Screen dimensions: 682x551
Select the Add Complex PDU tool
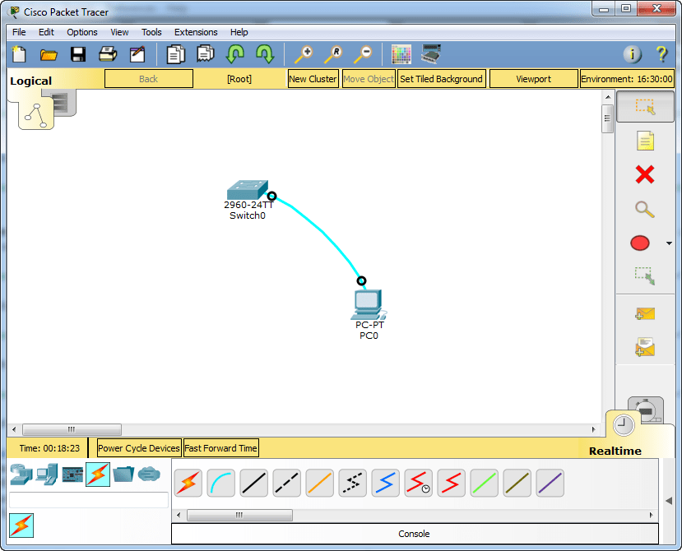click(x=646, y=347)
